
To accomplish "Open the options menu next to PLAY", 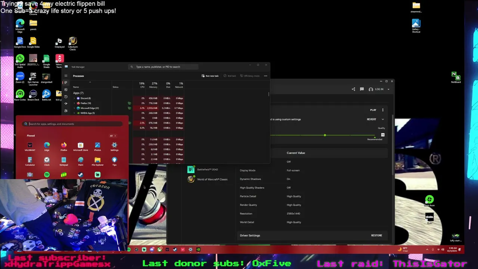I will [x=382, y=110].
